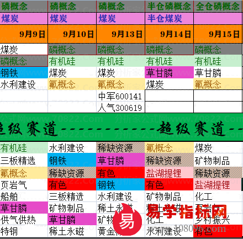Click the blue 钢铁 cell under 9月9日
The image size is (243, 239).
click(x=24, y=73)
